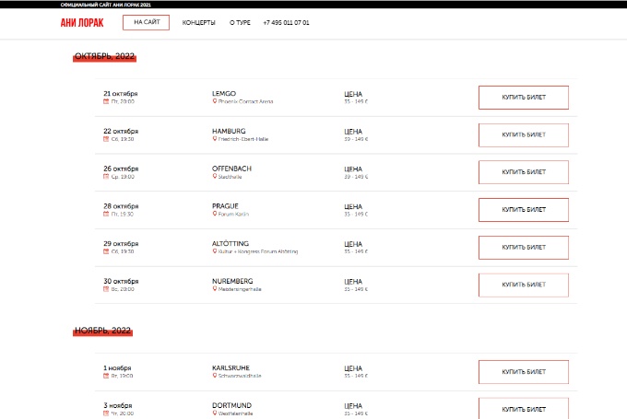This screenshot has width=627, height=419.
Task: Buy ticket for OFFENBACH concert
Action: (524, 172)
